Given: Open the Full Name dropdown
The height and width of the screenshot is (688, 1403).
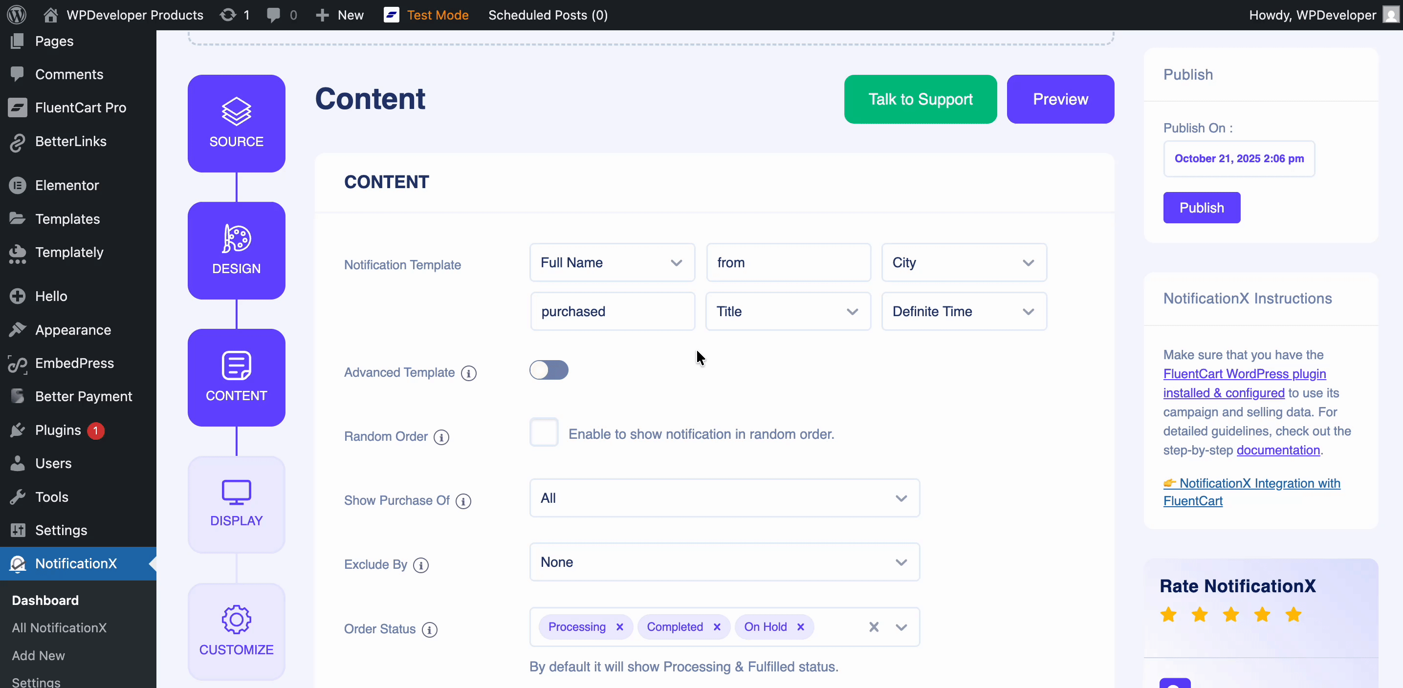Looking at the screenshot, I should tap(612, 263).
